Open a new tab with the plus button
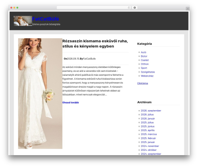The width and height of the screenshot is (198, 167). [188, 9]
